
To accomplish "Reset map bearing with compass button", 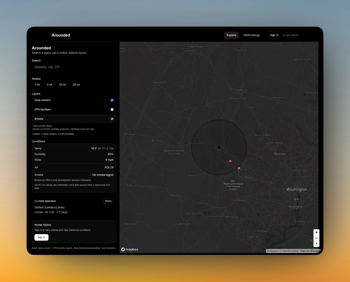I will 316,244.
